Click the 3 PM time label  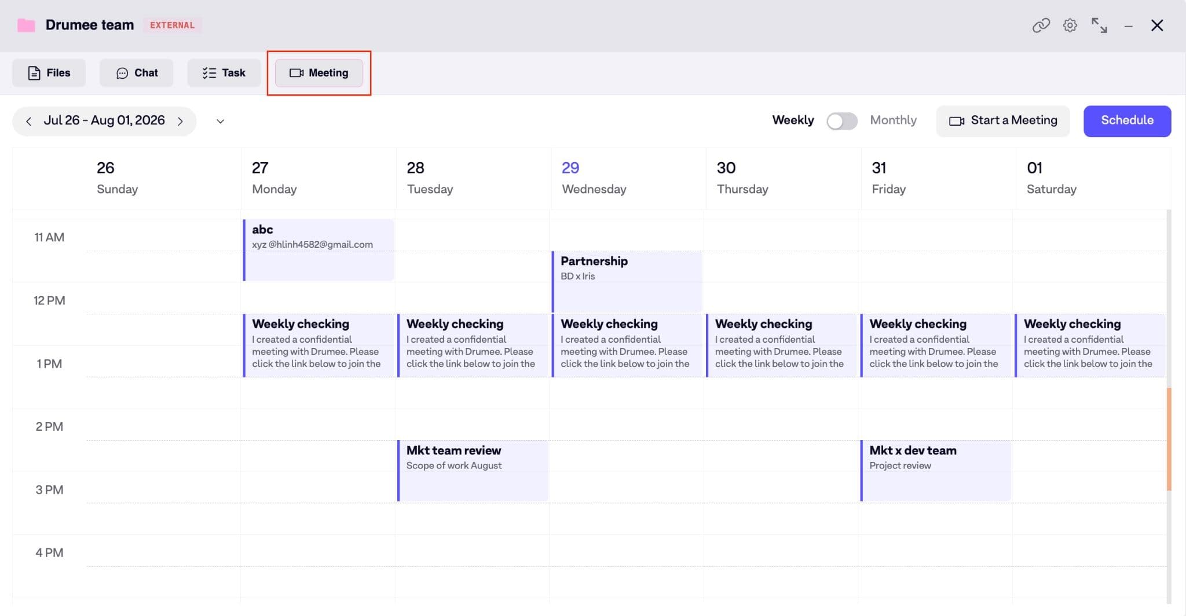[49, 490]
